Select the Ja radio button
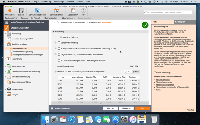Image resolution: width=200 pixels, height=125 pixels. [x=126, y=72]
